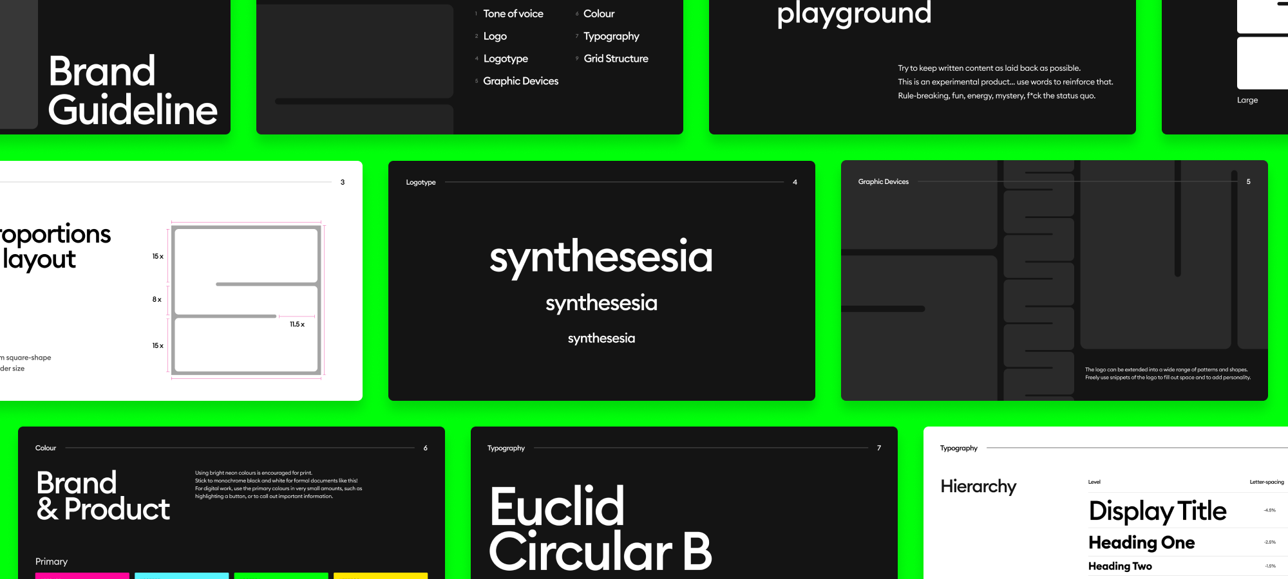Click page number 5 on Graphic Devices card

pos(1248,182)
